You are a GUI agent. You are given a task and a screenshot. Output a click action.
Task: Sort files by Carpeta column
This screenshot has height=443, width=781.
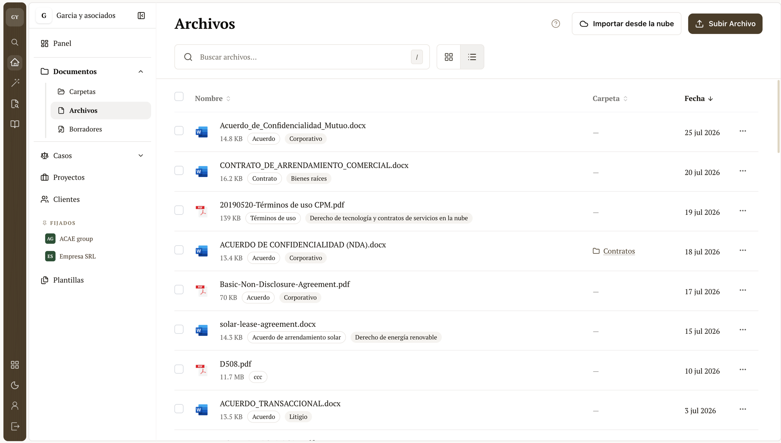[x=610, y=99]
